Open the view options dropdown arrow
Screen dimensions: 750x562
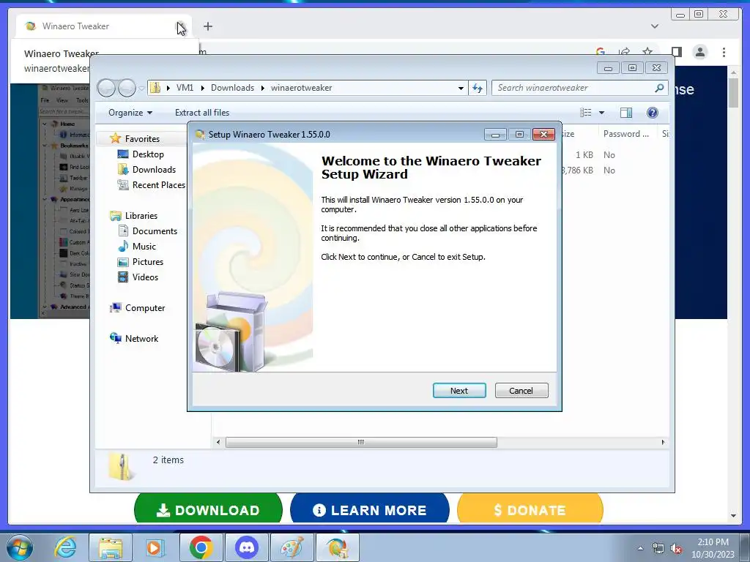click(602, 113)
